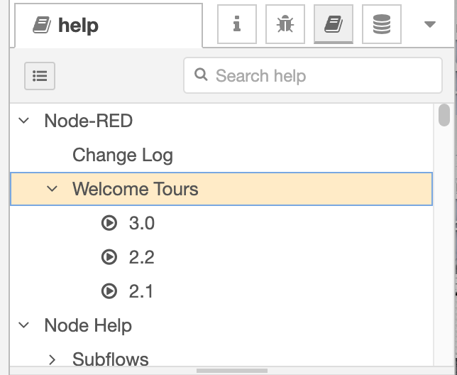Click the 3.0 tour label

click(x=142, y=224)
